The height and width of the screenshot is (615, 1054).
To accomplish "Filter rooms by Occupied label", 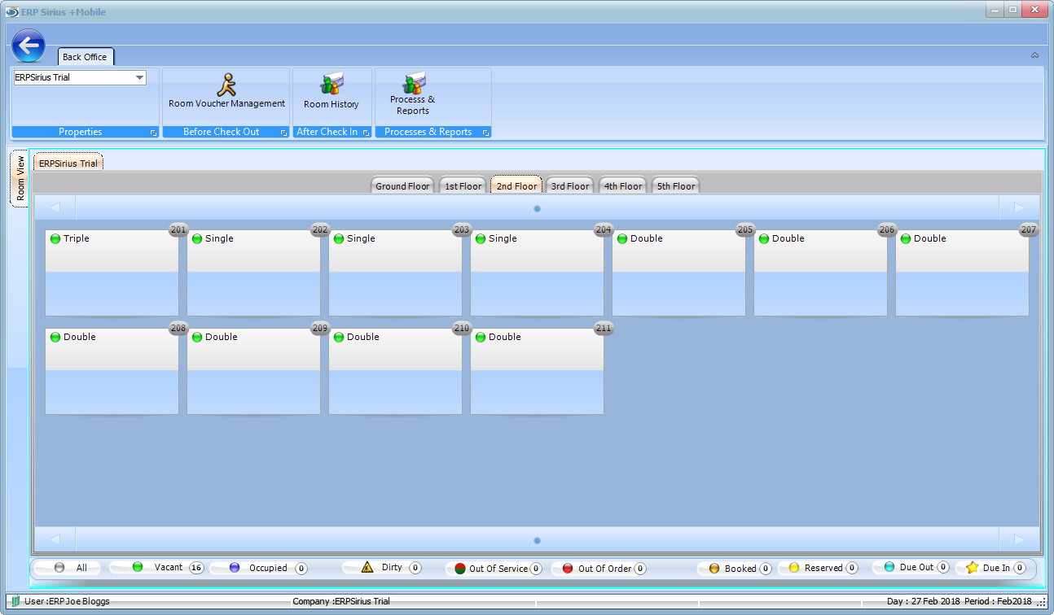I will pos(268,568).
